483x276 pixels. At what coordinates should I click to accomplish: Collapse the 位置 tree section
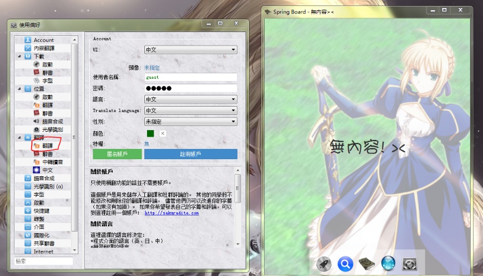coord(19,89)
